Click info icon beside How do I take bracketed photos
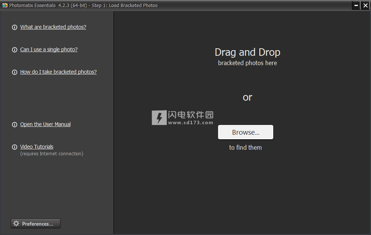This screenshot has height=235, width=371. [15, 72]
